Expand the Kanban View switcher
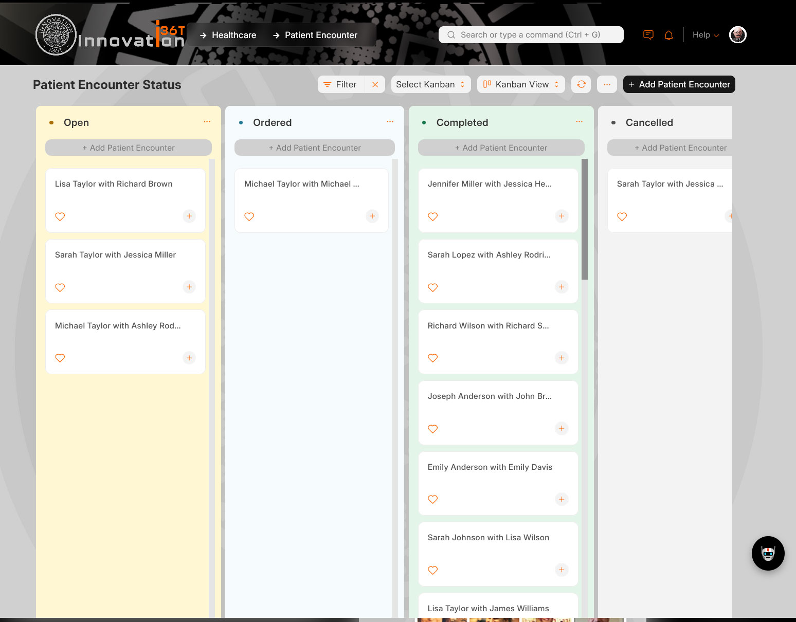This screenshot has width=796, height=622. coord(521,84)
